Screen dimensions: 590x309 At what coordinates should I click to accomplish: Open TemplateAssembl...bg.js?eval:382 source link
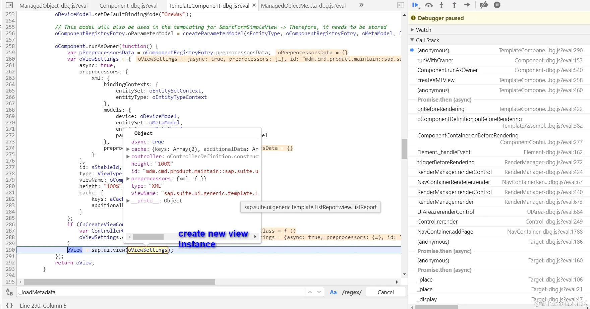542,126
